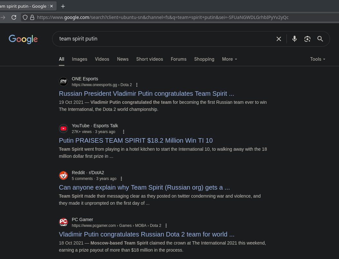339x259 pixels.
Task: Switch to the News tab
Action: tap(123, 59)
